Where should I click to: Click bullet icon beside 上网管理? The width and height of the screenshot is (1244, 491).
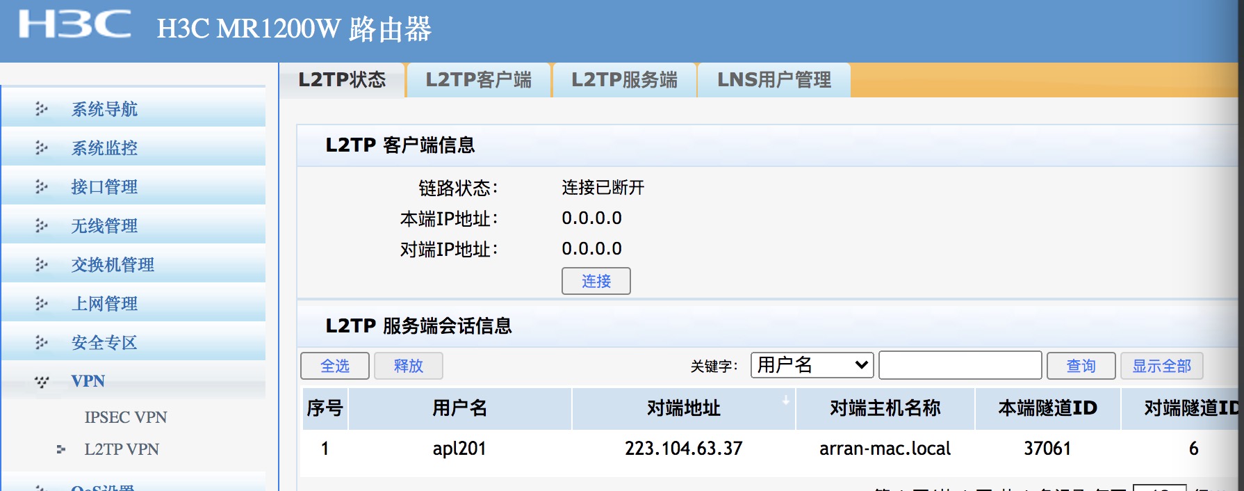[x=42, y=304]
